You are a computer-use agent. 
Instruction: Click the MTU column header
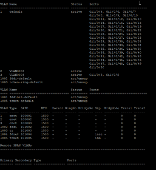(44, 108)
